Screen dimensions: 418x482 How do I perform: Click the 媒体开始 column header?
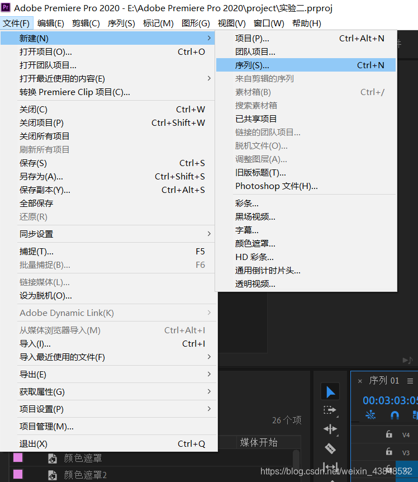point(259,442)
